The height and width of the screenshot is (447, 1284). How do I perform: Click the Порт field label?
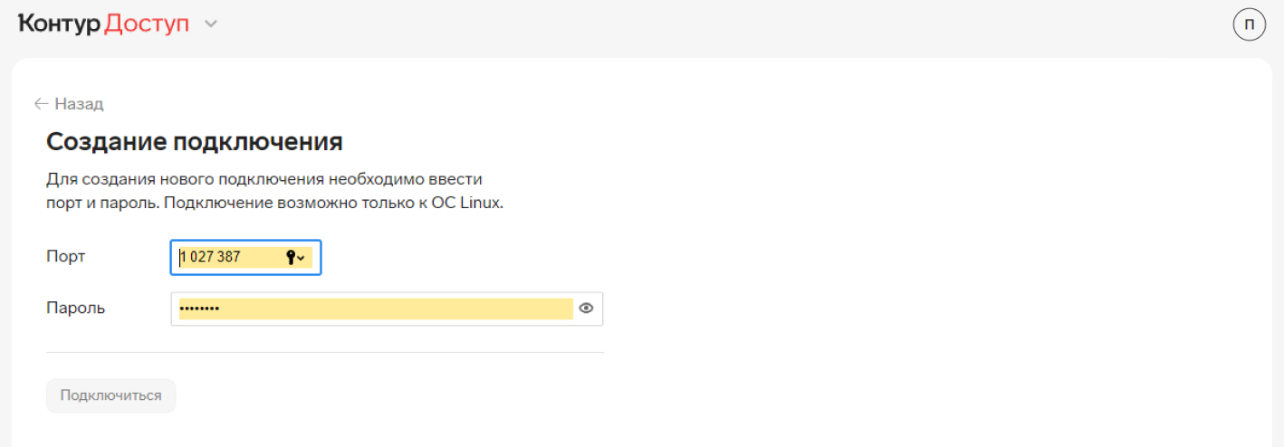click(66, 256)
